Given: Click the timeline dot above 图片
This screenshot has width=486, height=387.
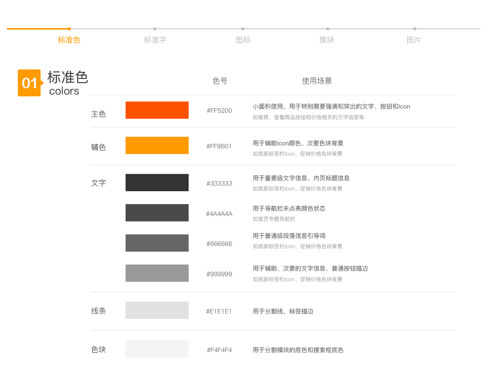Looking at the screenshot, I should [415, 29].
